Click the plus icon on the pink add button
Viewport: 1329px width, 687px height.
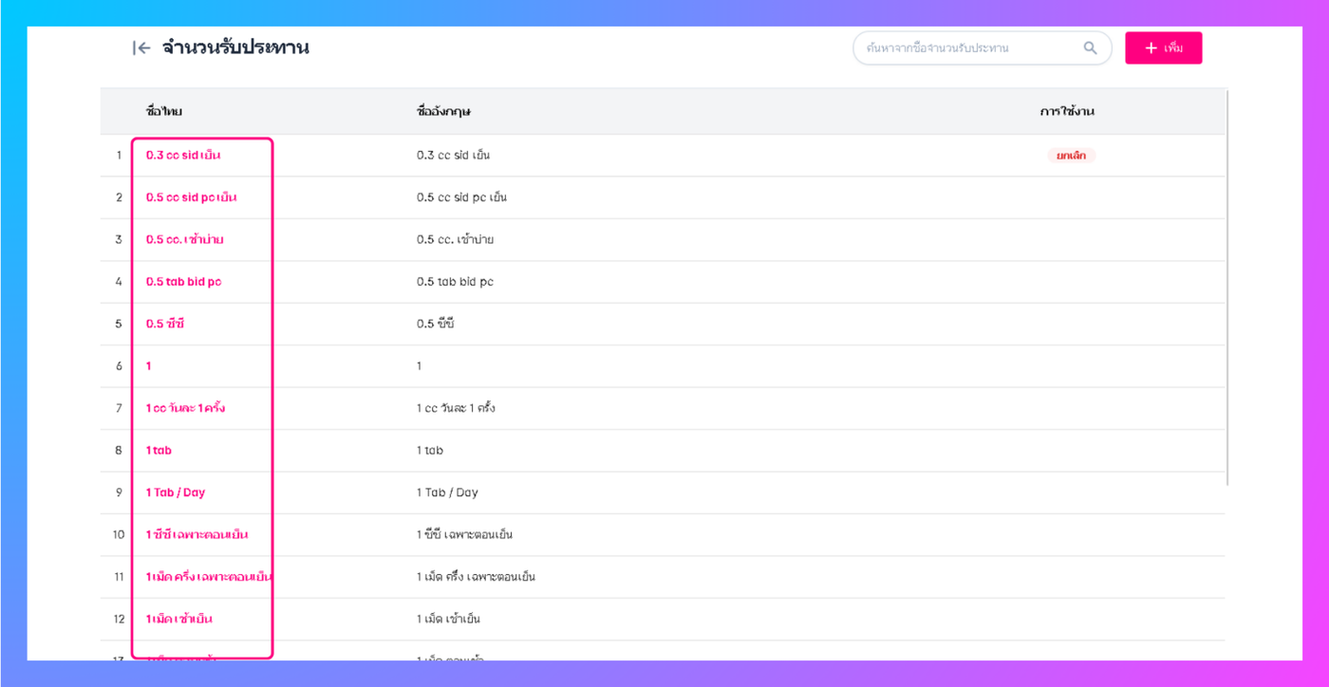[1151, 47]
